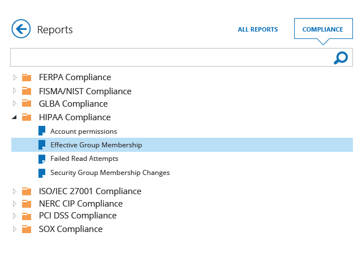Open Security Group Membership Changes report
This screenshot has height=254, width=362.
click(x=110, y=173)
